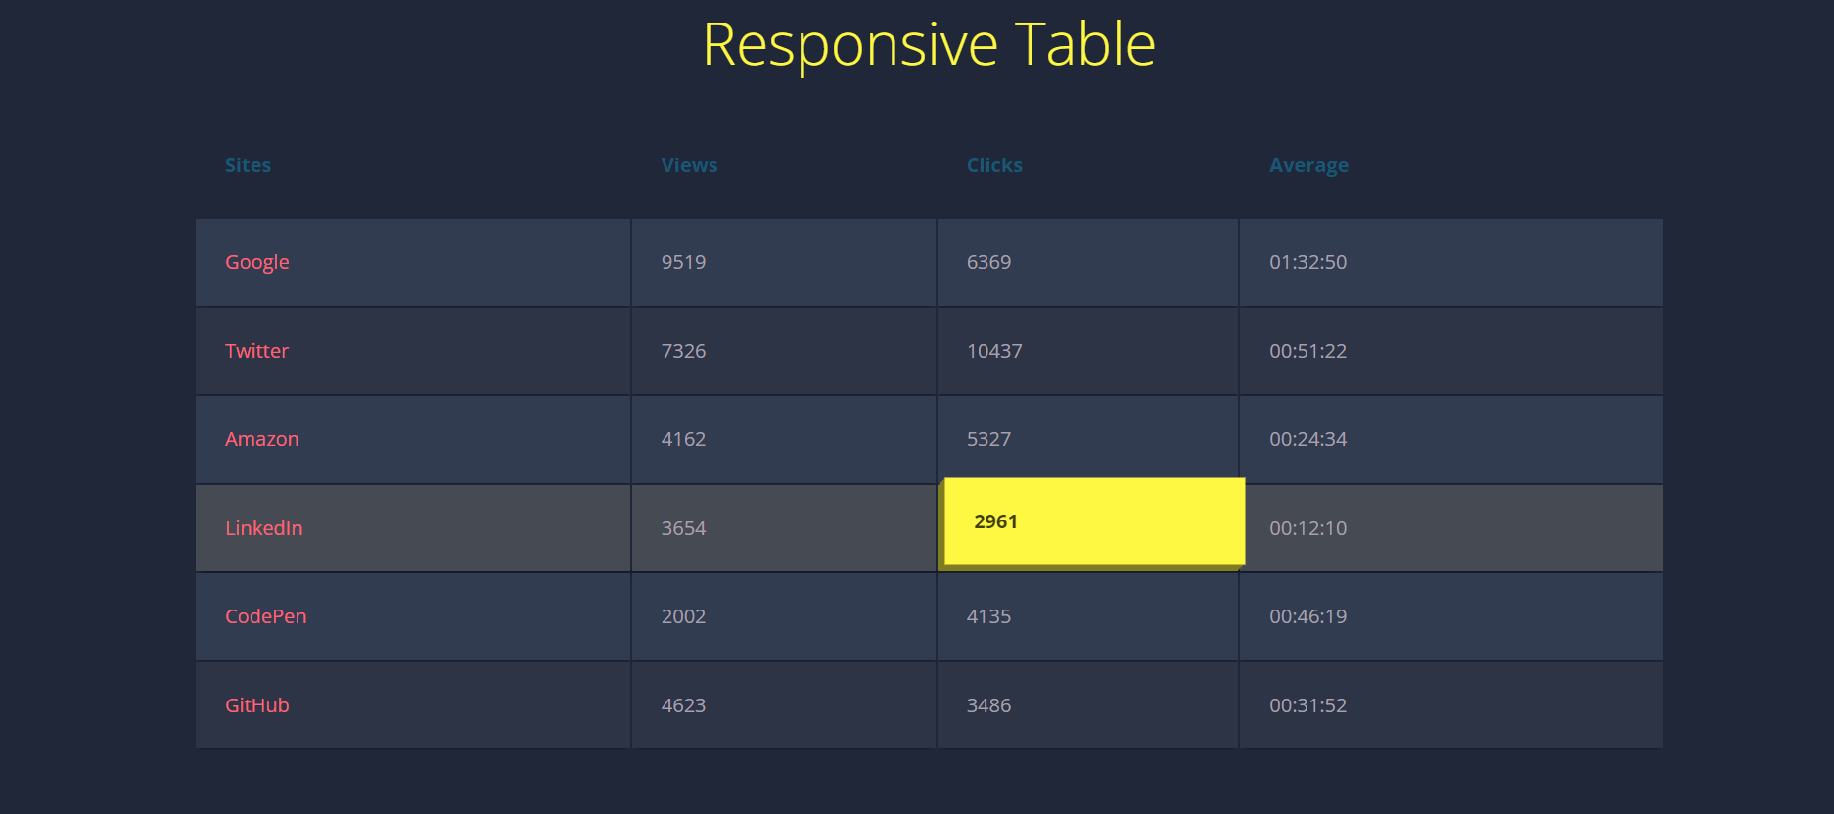Click GitHub's average time 00:31:52
Screen dimensions: 1834x814
click(1307, 705)
